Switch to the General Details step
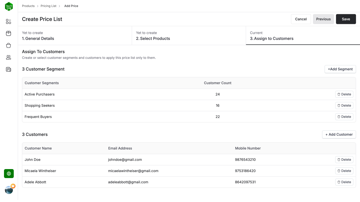 coord(38,38)
